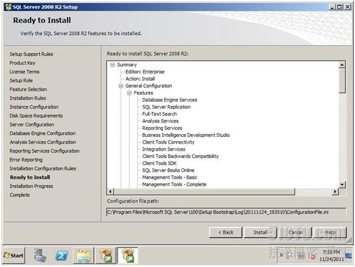Select SQL Server Replication in the tree
The height and width of the screenshot is (267, 355).
click(x=167, y=107)
